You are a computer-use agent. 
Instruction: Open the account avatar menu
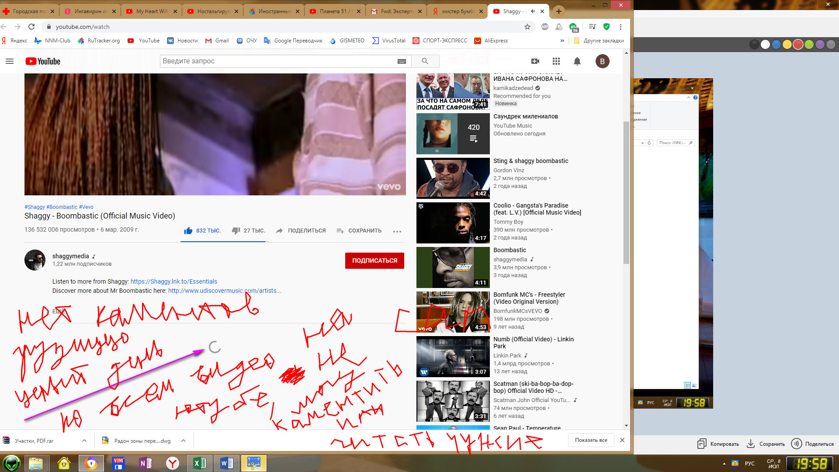(602, 61)
